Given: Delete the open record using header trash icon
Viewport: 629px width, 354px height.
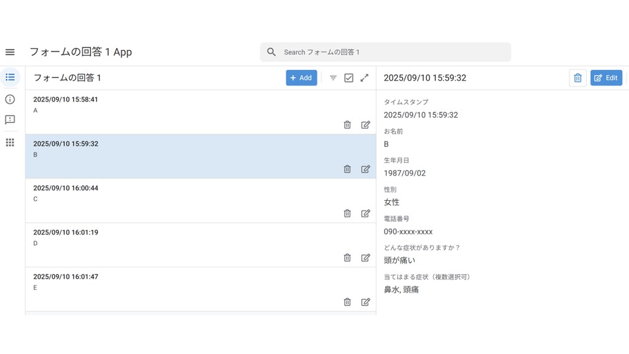Looking at the screenshot, I should tap(577, 78).
